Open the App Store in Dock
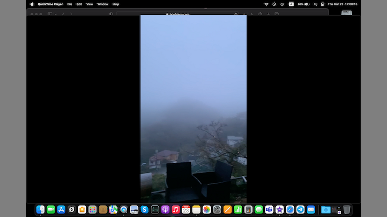Image resolution: width=387 pixels, height=217 pixels. click(61, 209)
